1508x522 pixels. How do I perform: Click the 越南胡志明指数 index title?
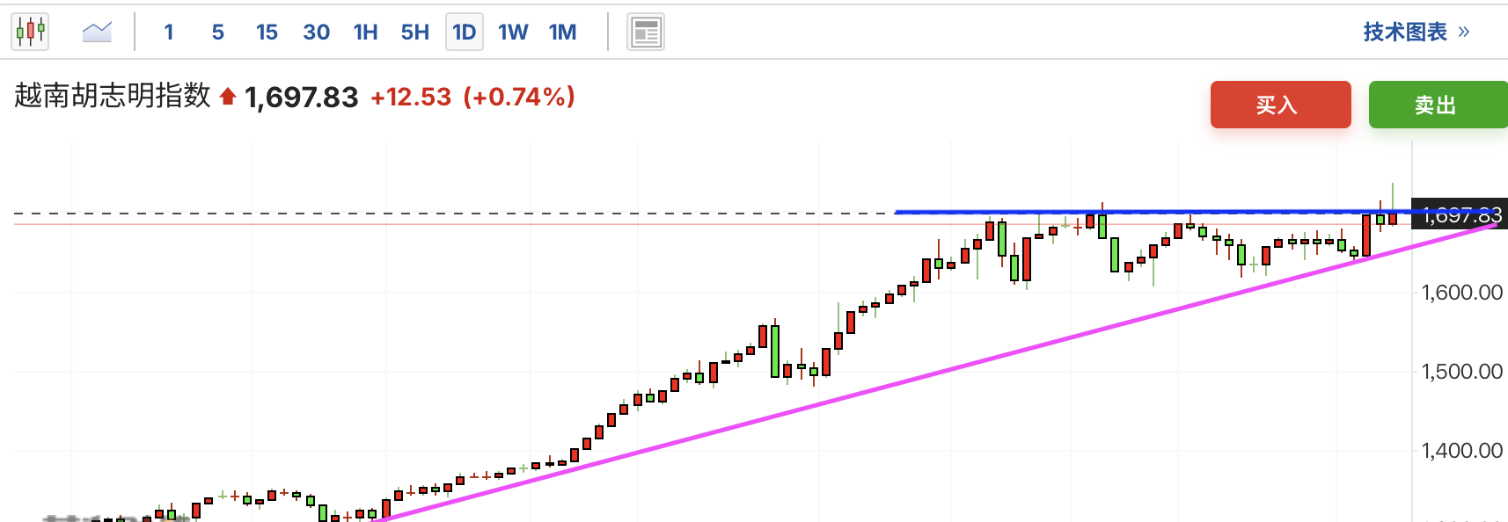click(x=113, y=96)
